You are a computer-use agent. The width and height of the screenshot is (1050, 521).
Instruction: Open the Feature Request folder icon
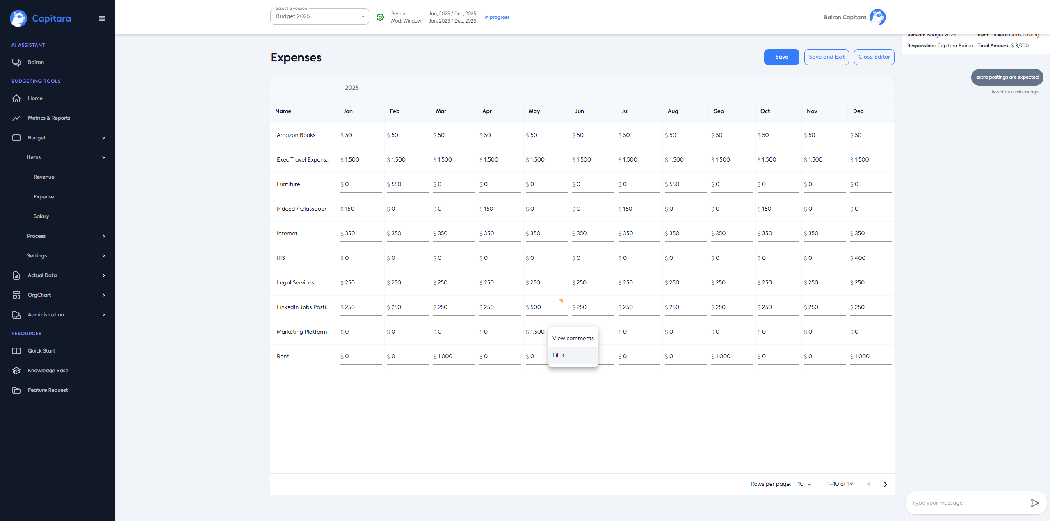[16, 390]
